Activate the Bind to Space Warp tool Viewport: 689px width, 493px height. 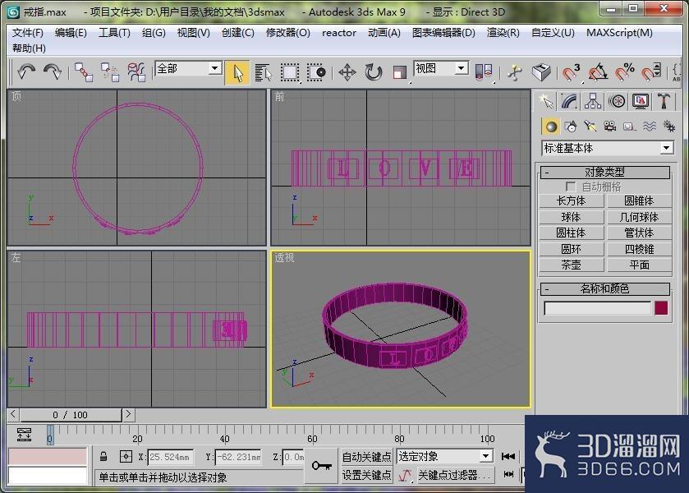136,72
